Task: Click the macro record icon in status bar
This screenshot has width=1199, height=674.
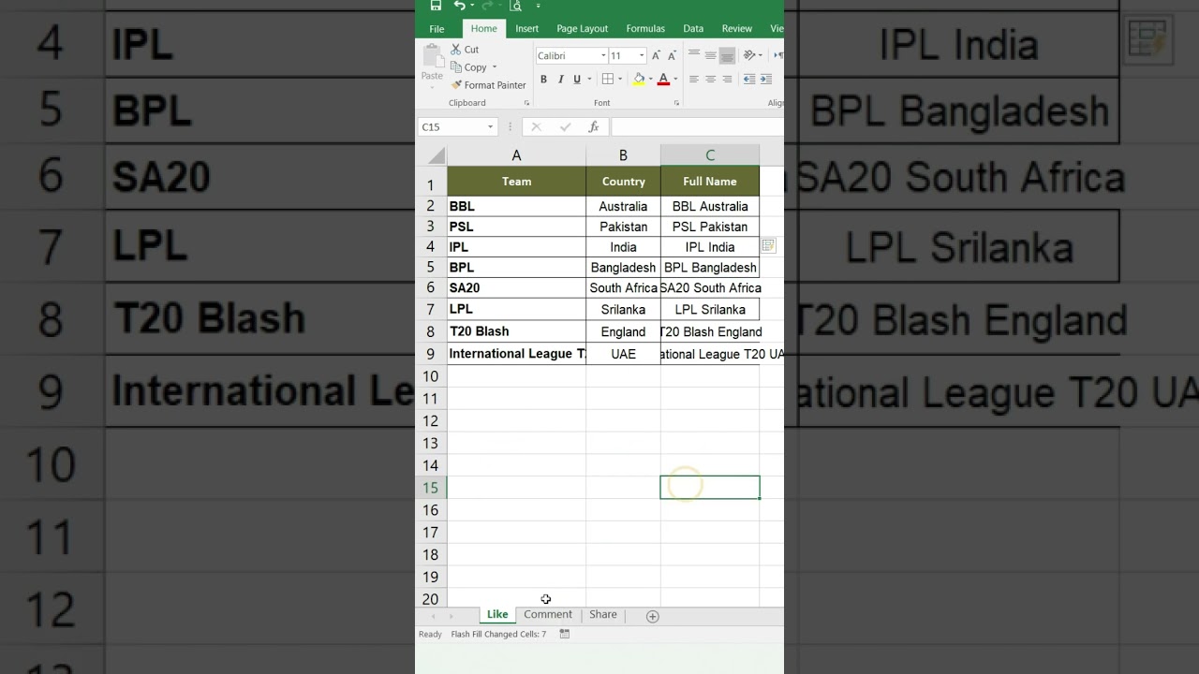Action: point(565,635)
